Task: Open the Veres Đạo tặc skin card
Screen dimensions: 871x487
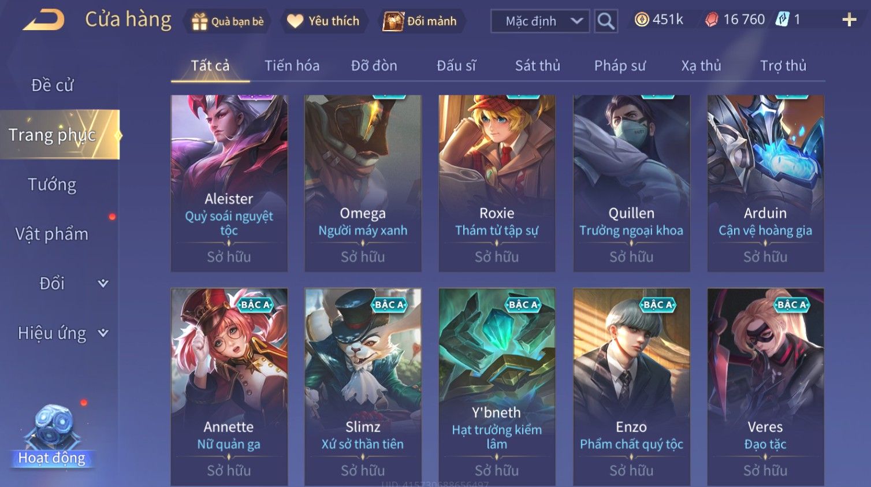Action: click(x=765, y=387)
